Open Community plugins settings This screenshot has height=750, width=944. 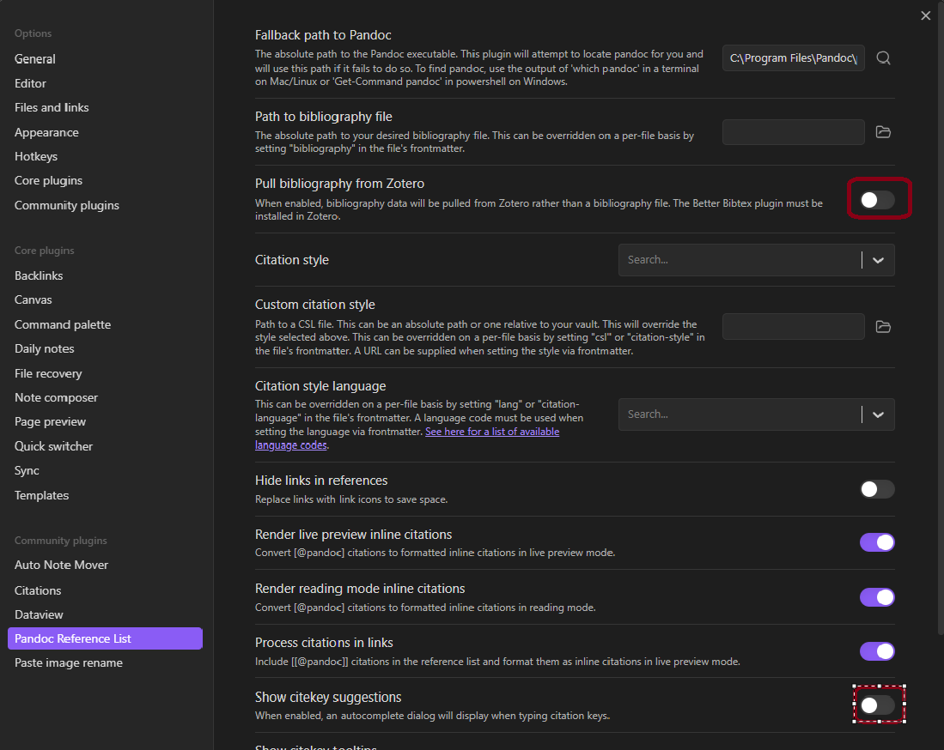tap(67, 205)
